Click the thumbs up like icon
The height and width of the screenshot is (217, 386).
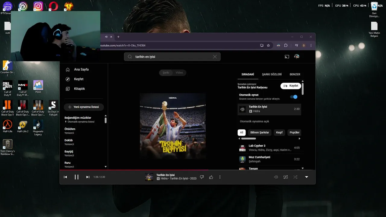point(211,177)
